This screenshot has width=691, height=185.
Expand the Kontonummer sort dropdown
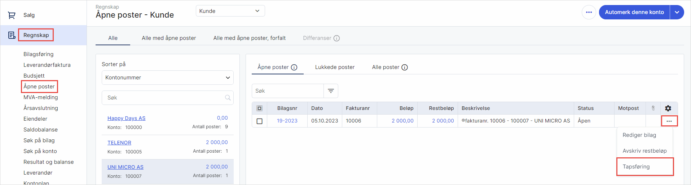167,78
